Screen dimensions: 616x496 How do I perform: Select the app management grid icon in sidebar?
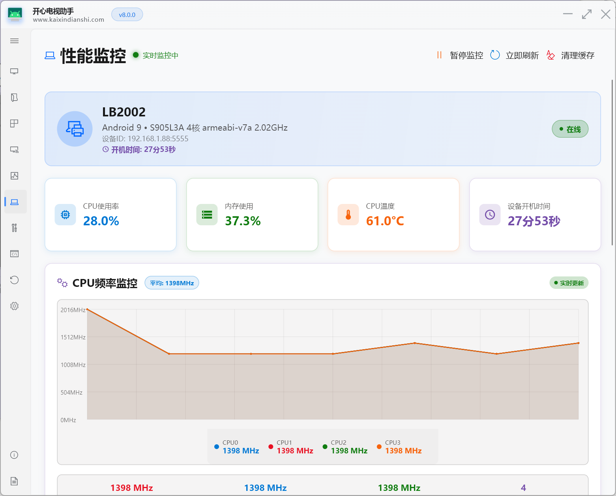coord(15,123)
